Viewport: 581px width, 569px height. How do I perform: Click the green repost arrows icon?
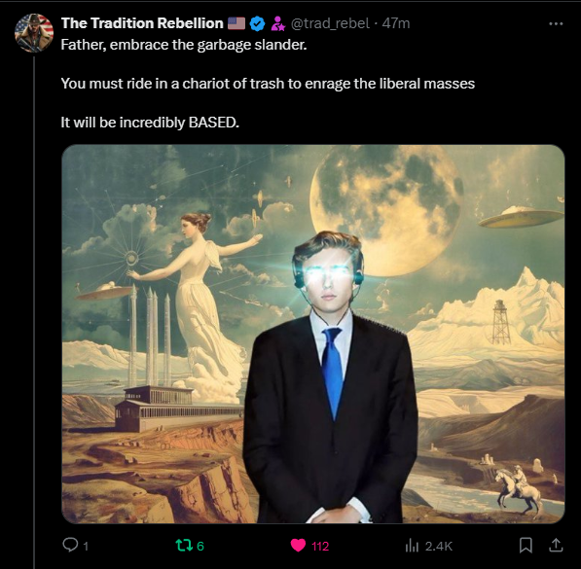point(183,546)
